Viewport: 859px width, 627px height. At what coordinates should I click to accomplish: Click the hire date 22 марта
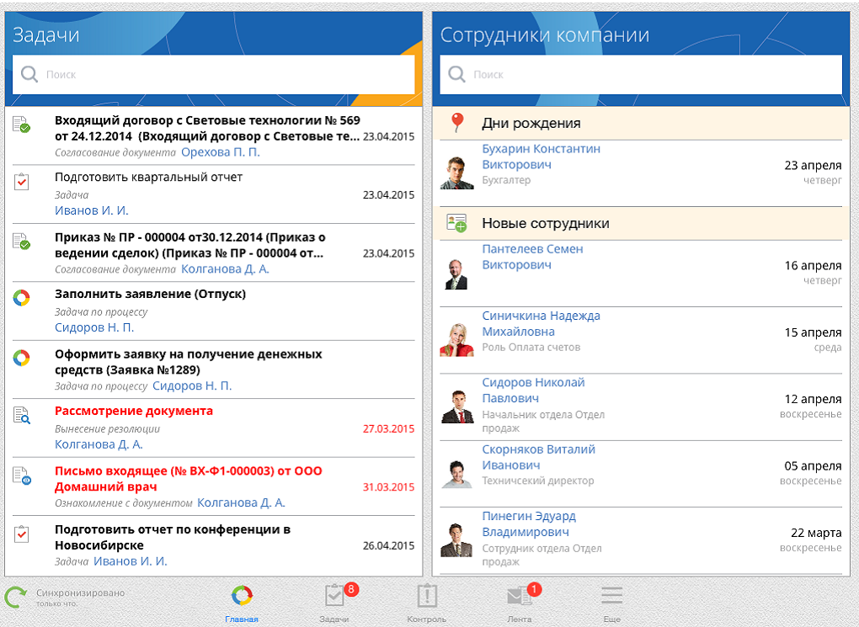pyautogui.click(x=816, y=533)
